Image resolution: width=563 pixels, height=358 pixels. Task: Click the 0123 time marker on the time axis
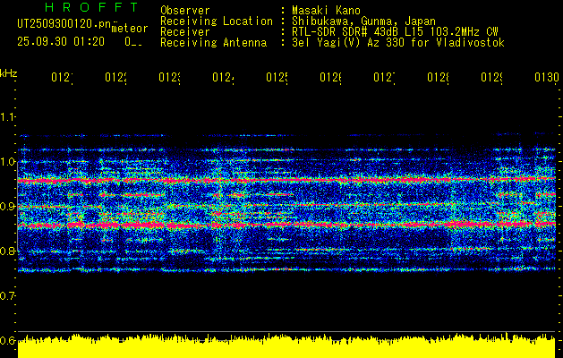coord(170,77)
